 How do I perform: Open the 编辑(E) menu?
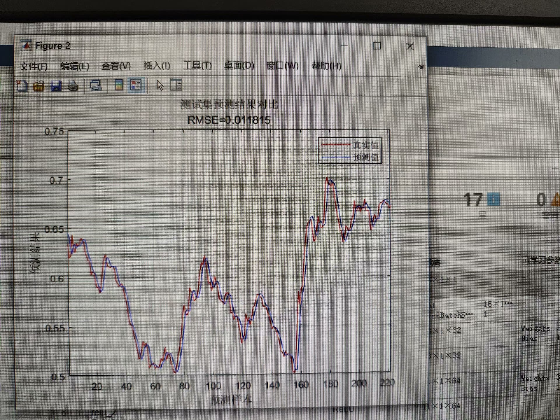tap(75, 66)
